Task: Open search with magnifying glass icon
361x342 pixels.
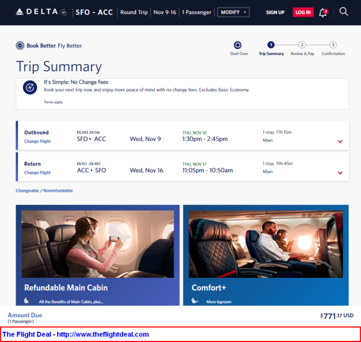Action: 344,11
